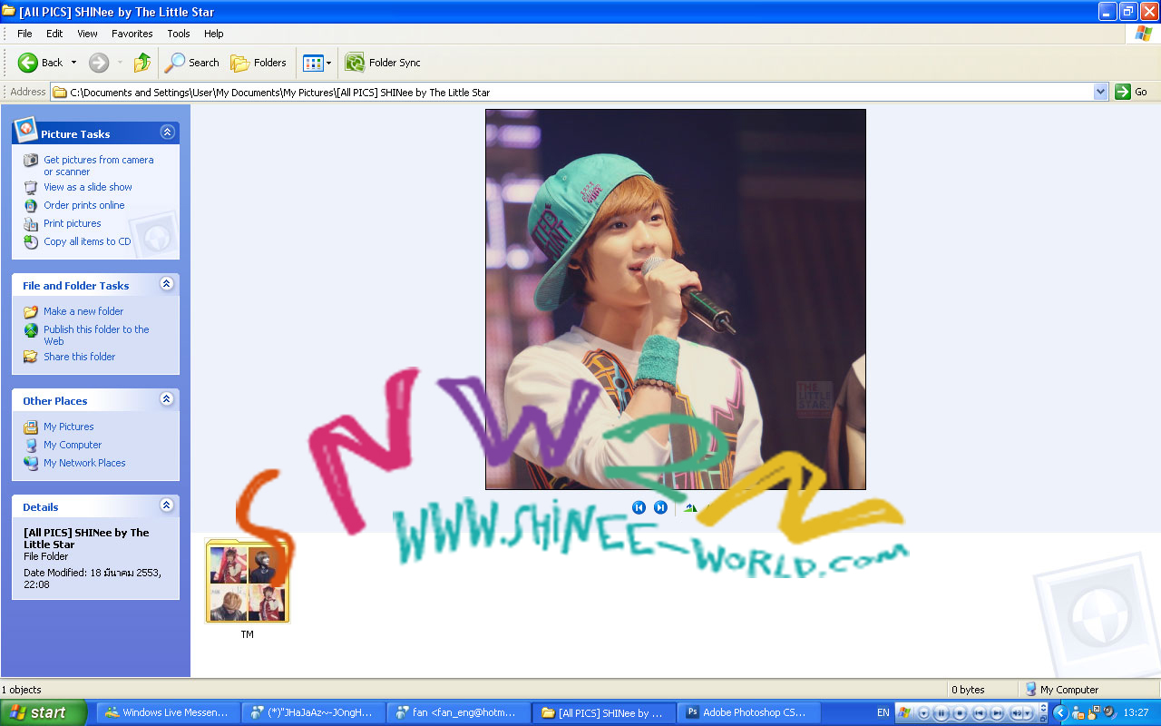The height and width of the screenshot is (726, 1161).
Task: Collapse the File and Folder Tasks panel
Action: [167, 284]
